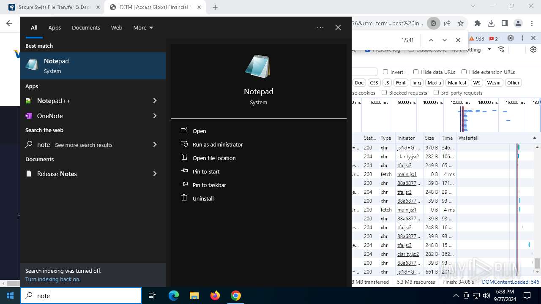
Task: Click the Chrome share page icon
Action: (x=447, y=24)
